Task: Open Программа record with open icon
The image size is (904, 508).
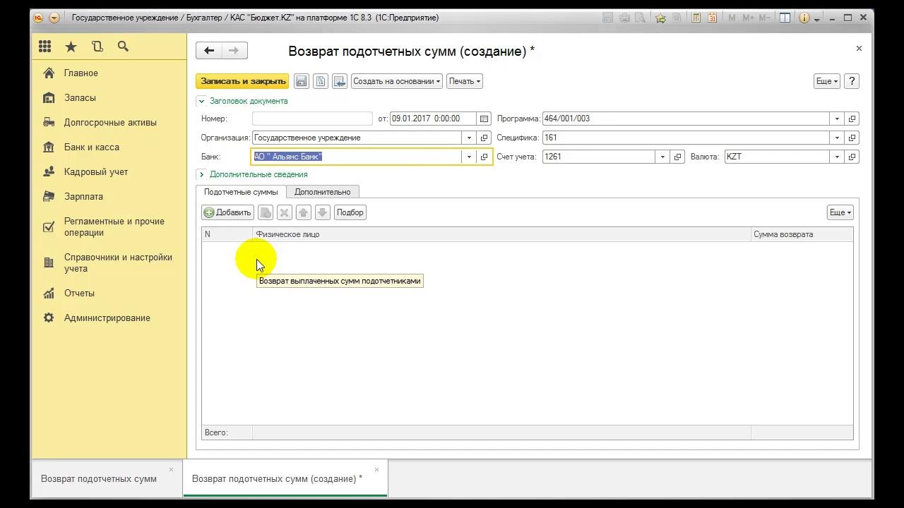Action: tap(852, 119)
